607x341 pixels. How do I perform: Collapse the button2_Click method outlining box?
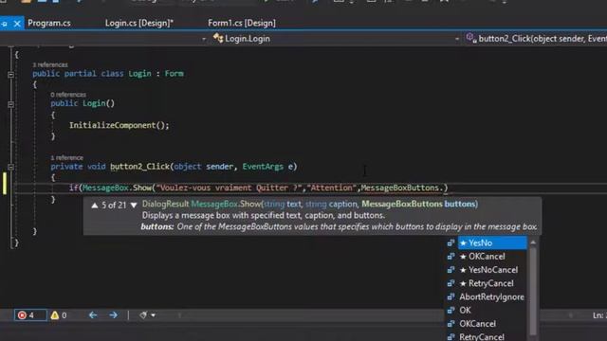pos(10,167)
